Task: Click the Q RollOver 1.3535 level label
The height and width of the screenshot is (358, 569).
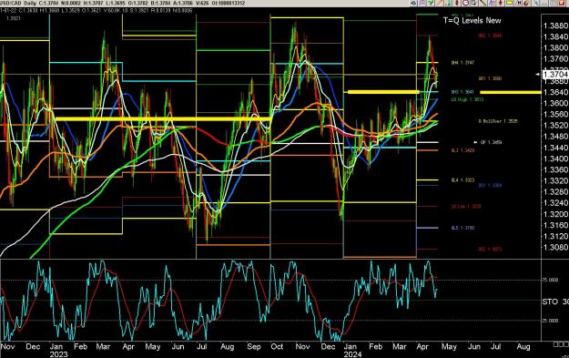Action: 498,121
